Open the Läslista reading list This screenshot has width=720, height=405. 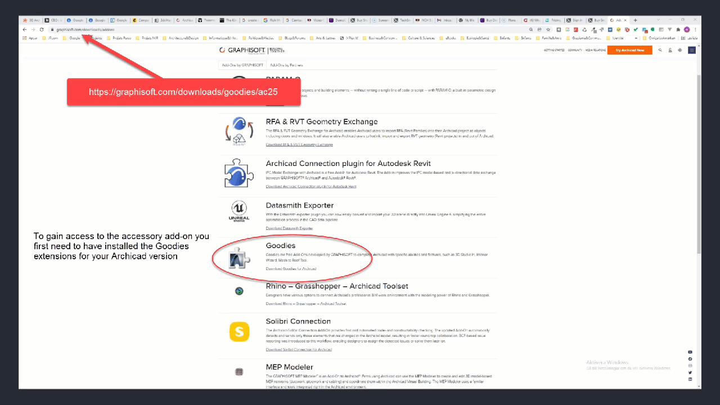[x=689, y=38]
